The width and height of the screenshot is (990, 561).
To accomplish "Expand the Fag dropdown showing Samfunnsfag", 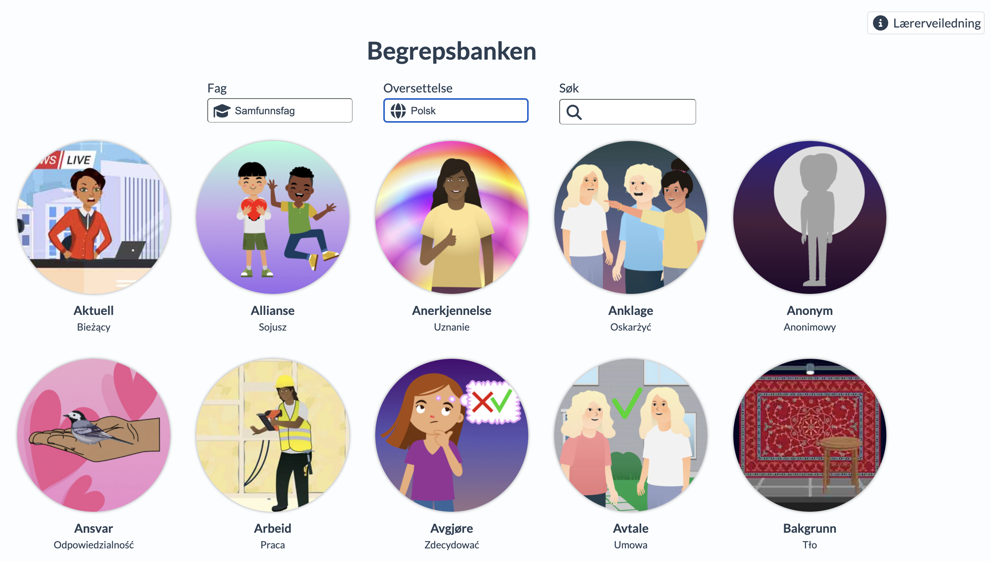I will (280, 110).
